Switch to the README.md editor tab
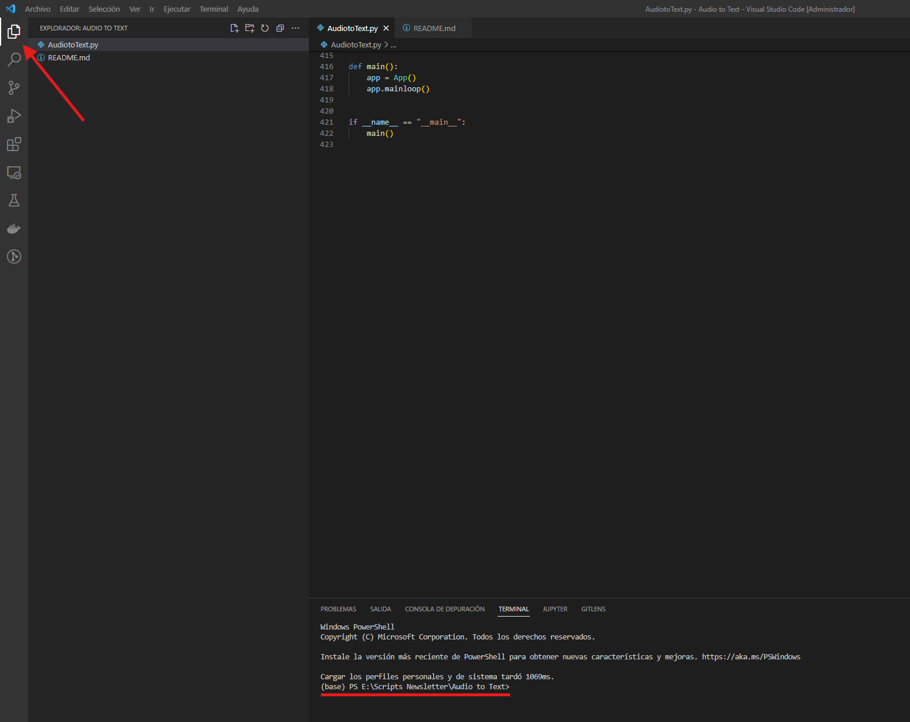Screen dimensions: 910x722 tap(434, 28)
